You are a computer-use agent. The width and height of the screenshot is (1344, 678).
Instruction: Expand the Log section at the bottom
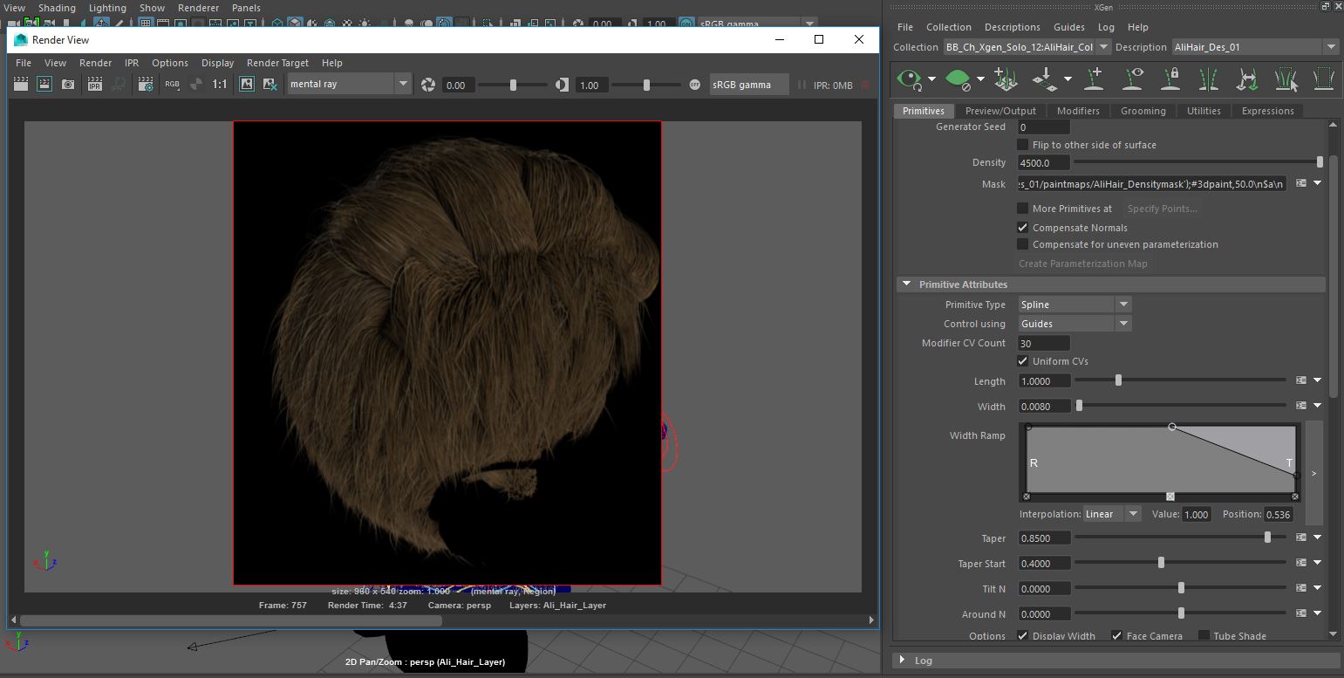tap(907, 661)
